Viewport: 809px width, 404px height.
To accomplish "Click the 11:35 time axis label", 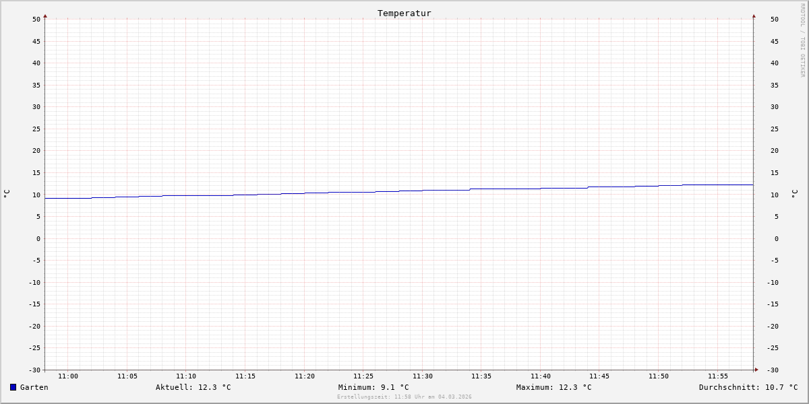I will tap(481, 376).
